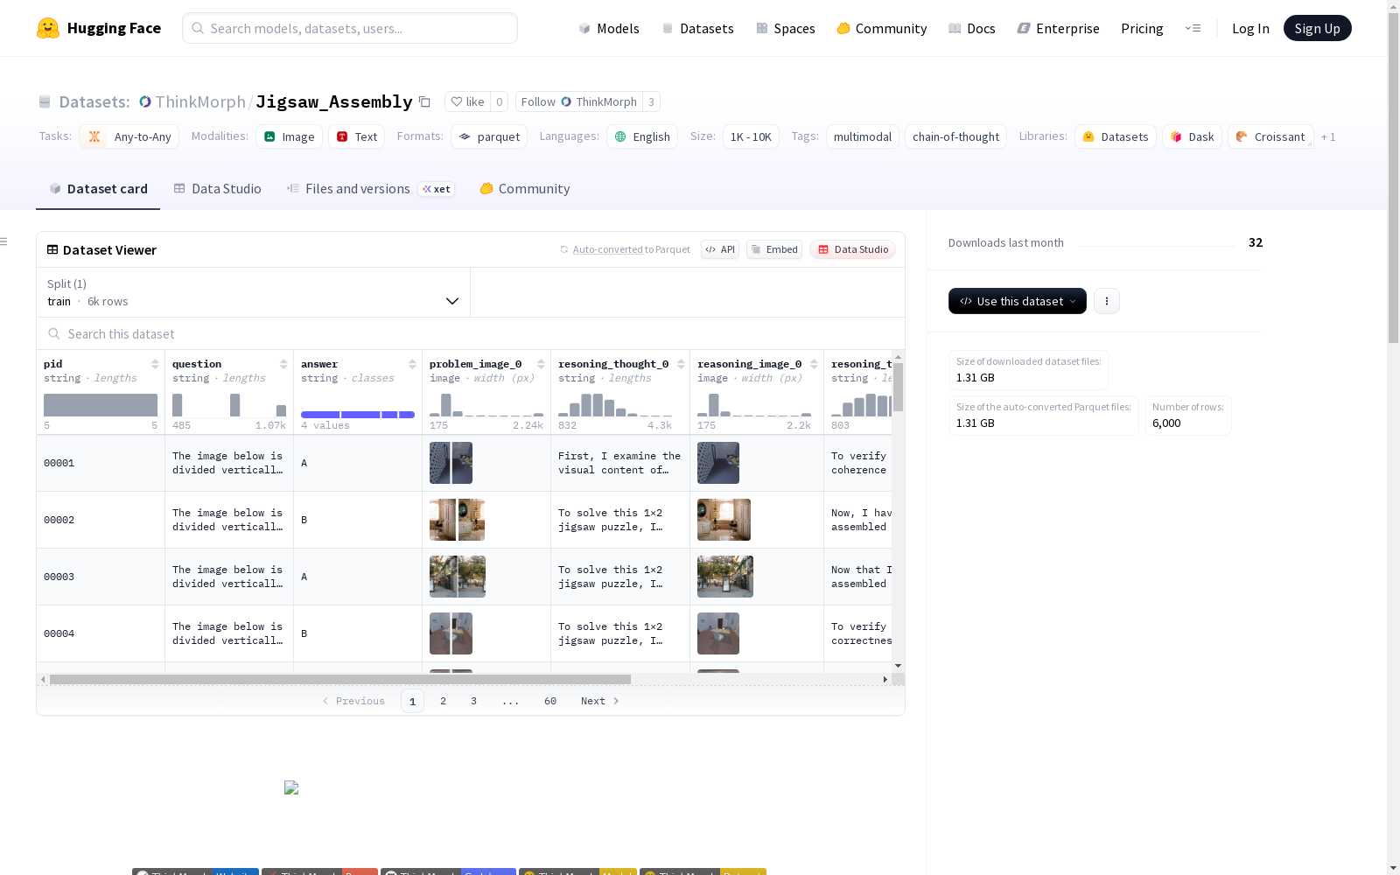The width and height of the screenshot is (1400, 875).
Task: Go to page 60 of the viewer
Action: click(x=550, y=701)
